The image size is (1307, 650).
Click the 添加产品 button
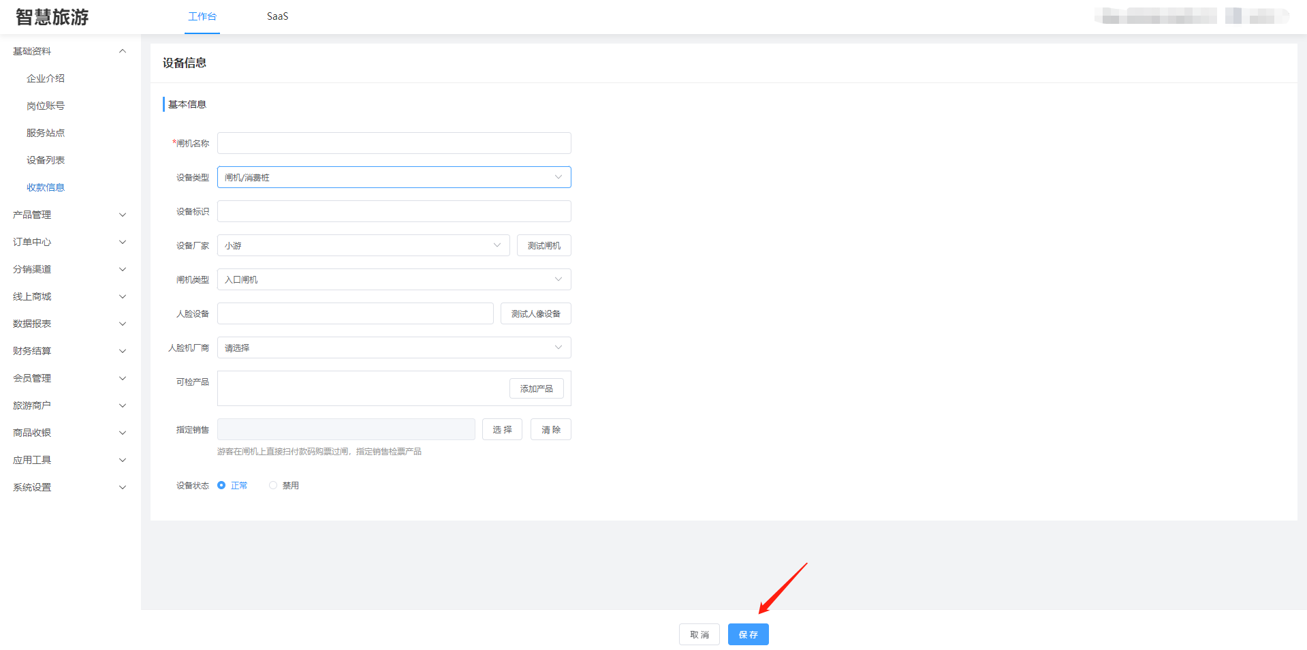[536, 388]
